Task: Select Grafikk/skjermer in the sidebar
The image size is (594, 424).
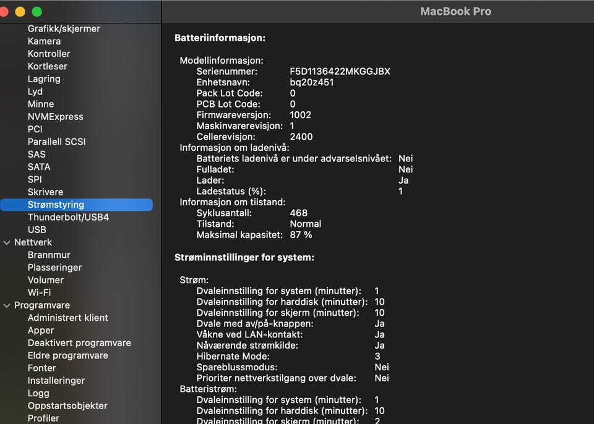Action: click(x=64, y=29)
